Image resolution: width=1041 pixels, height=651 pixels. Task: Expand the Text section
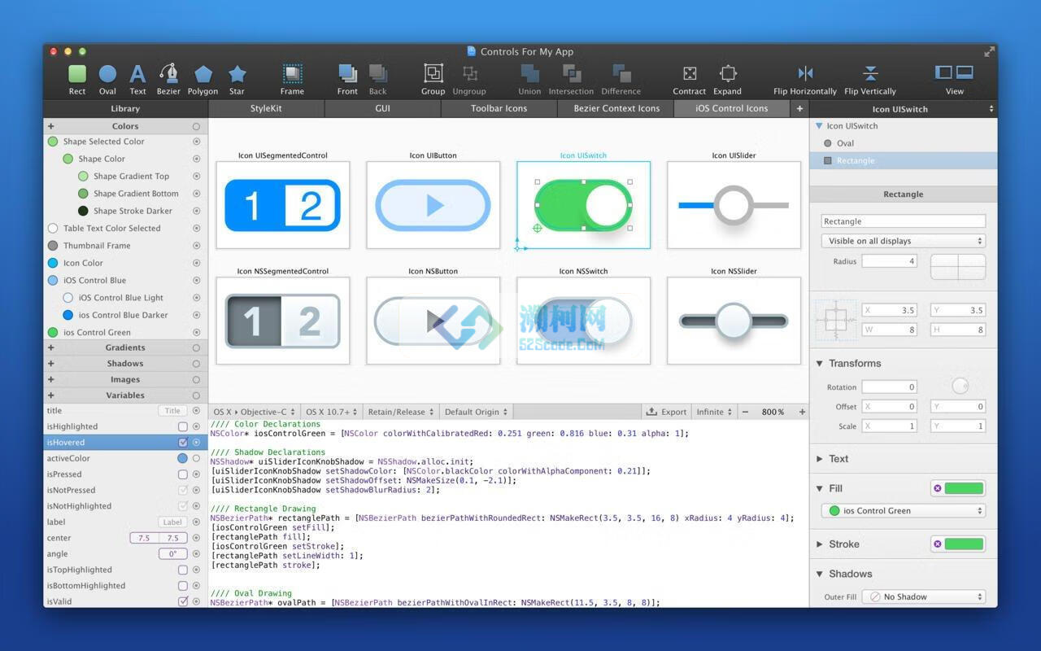point(819,459)
